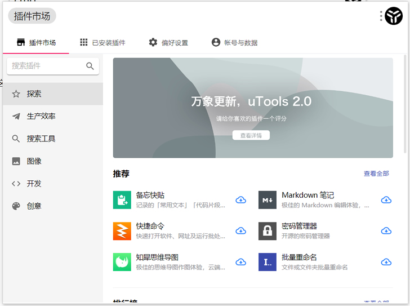Select the 搜索工具 category label
This screenshot has height=306, width=410.
pos(41,139)
